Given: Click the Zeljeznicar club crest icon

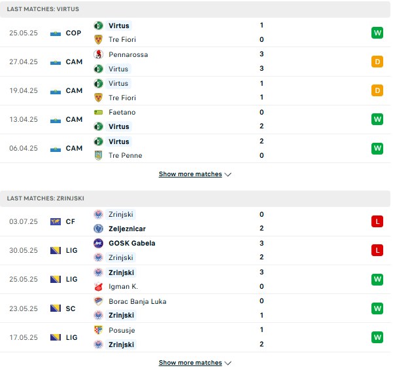Looking at the screenshot, I should point(99,229).
